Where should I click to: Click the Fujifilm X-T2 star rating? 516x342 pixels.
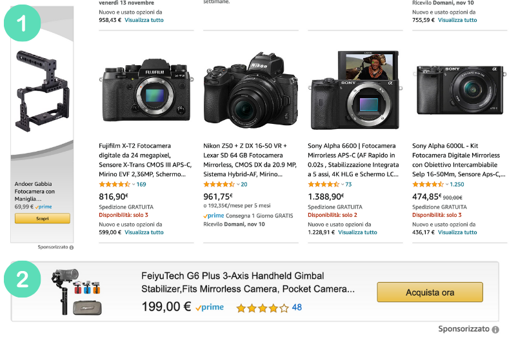pos(114,185)
